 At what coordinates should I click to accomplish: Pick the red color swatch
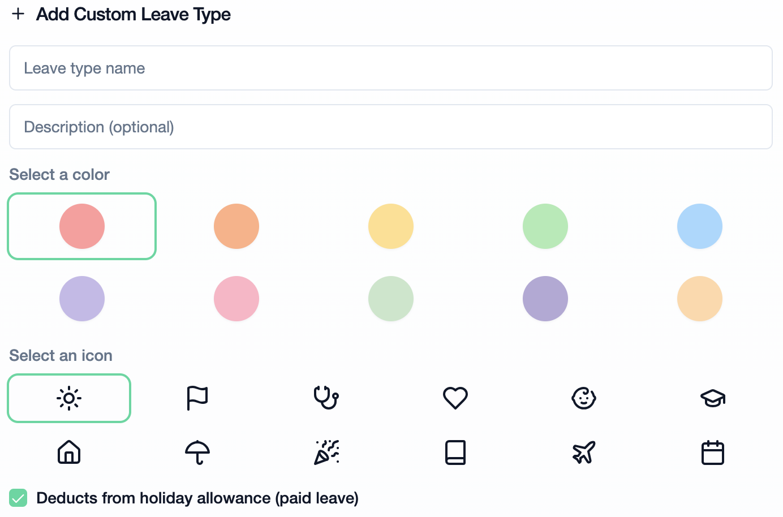[82, 226]
